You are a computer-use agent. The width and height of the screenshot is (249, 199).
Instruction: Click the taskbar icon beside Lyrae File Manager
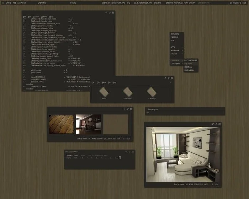coord(3,3)
